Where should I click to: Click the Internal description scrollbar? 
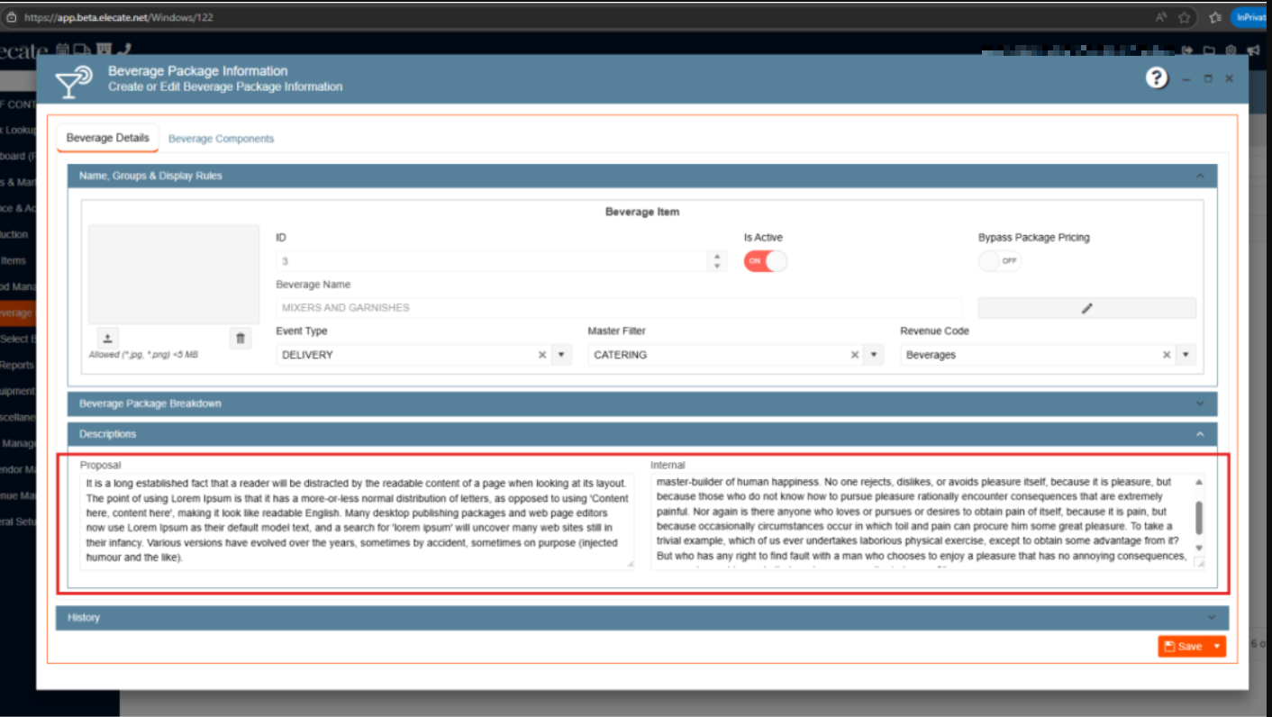pyautogui.click(x=1198, y=517)
